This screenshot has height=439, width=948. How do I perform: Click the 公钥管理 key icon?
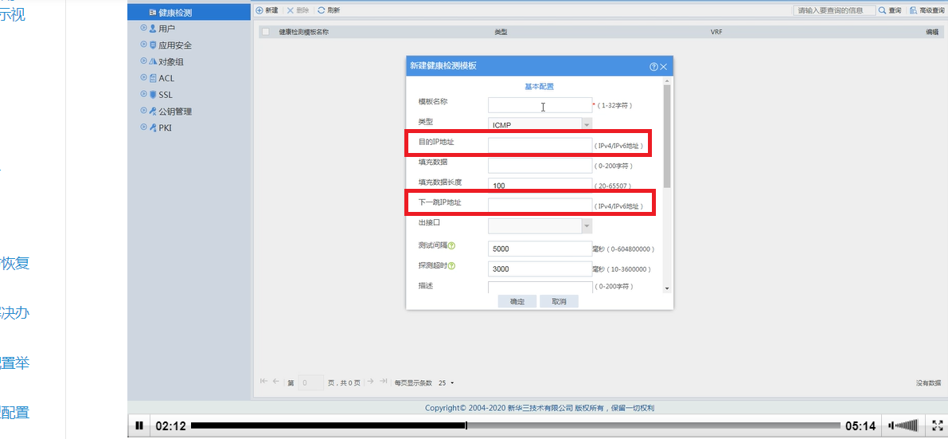(x=153, y=111)
